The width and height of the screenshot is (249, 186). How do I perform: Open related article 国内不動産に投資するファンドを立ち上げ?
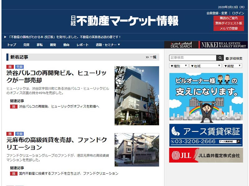coord(68,174)
